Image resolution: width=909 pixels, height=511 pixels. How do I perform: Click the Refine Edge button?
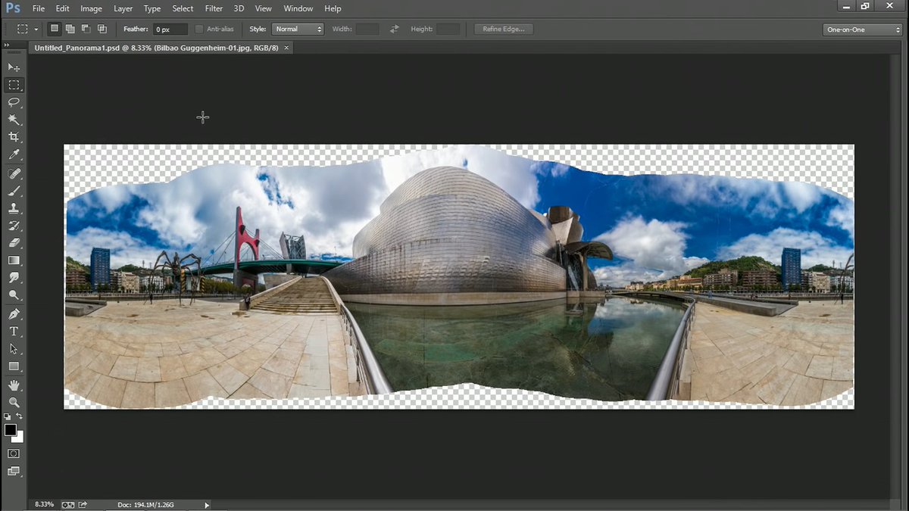504,29
